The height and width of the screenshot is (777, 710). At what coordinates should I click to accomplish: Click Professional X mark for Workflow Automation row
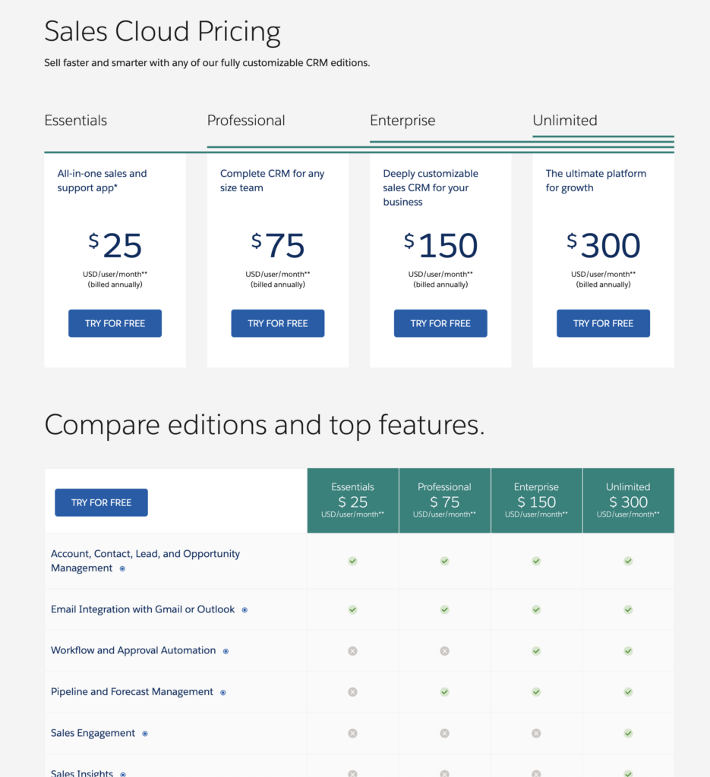pos(445,650)
